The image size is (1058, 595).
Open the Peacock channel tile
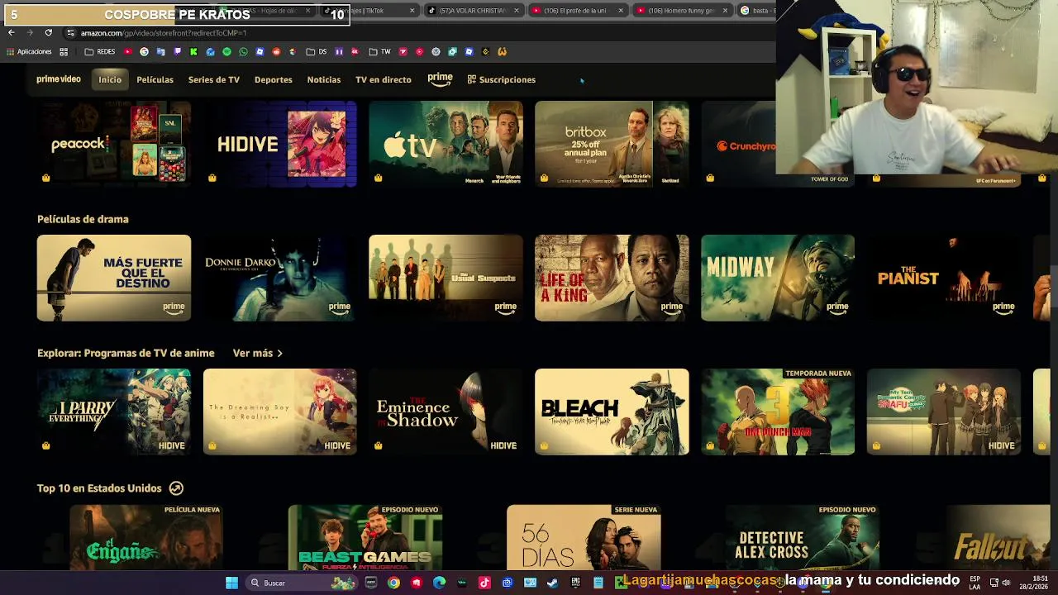(114, 144)
